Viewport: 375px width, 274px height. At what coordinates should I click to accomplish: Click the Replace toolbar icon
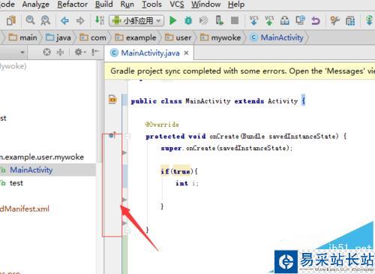(45, 20)
